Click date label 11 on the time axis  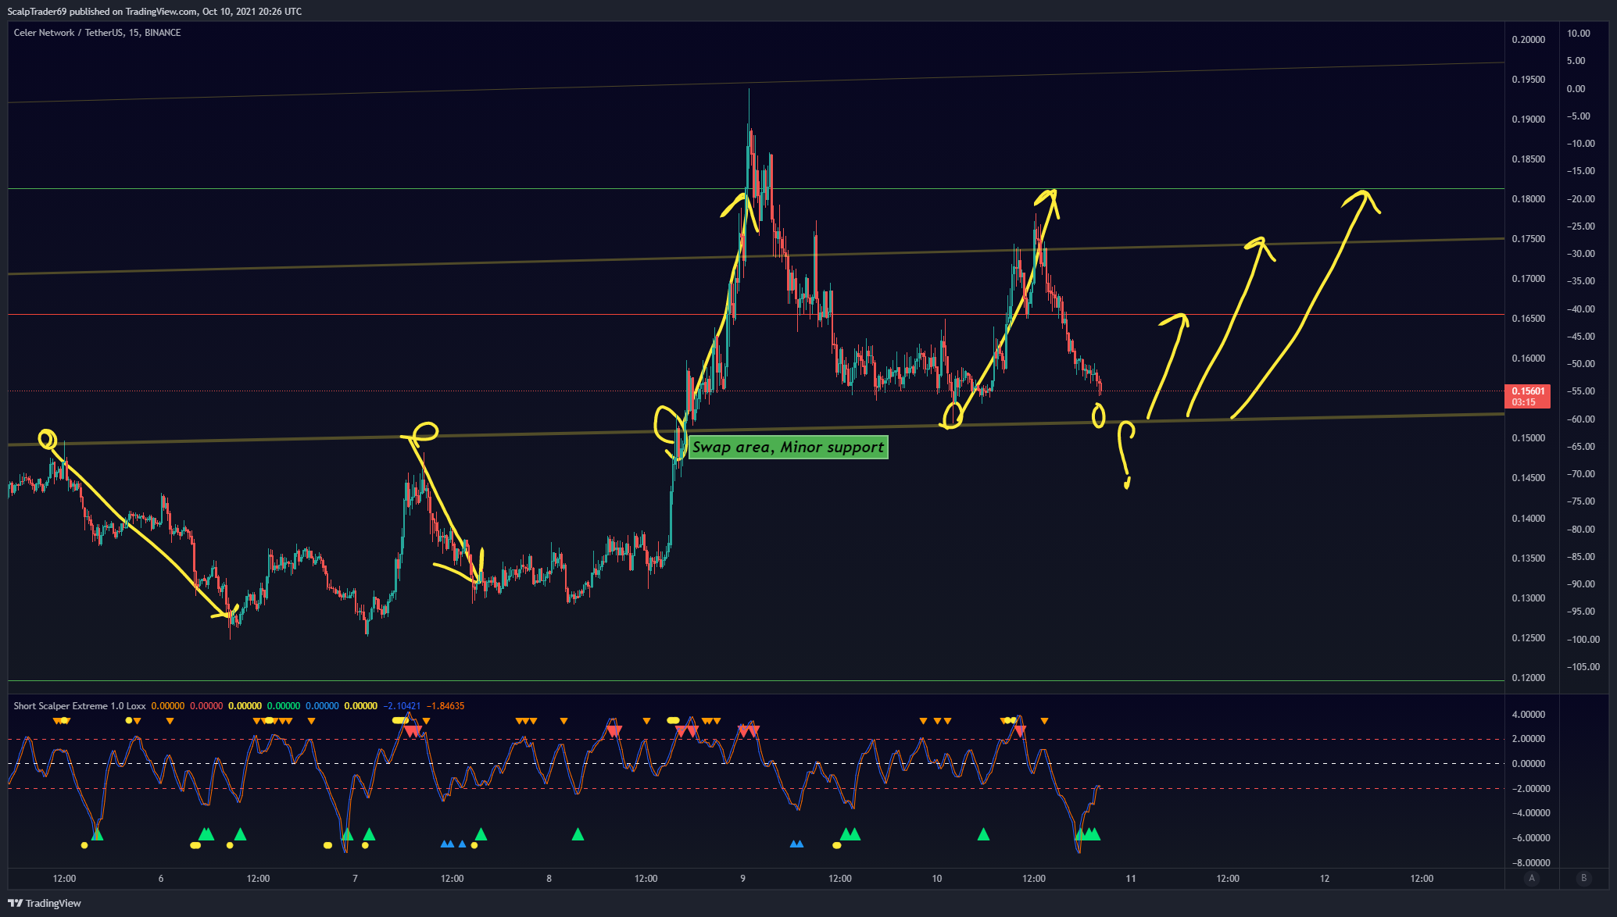pos(1131,879)
